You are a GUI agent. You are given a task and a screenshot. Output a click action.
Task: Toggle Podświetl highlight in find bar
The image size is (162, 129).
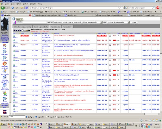(50, 117)
